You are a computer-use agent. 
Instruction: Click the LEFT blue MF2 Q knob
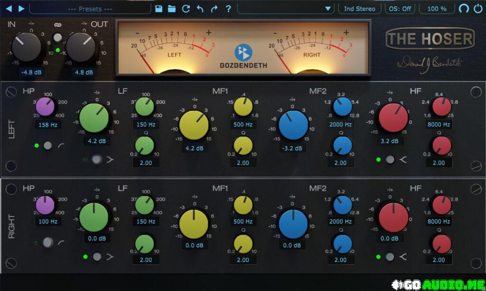(343, 145)
